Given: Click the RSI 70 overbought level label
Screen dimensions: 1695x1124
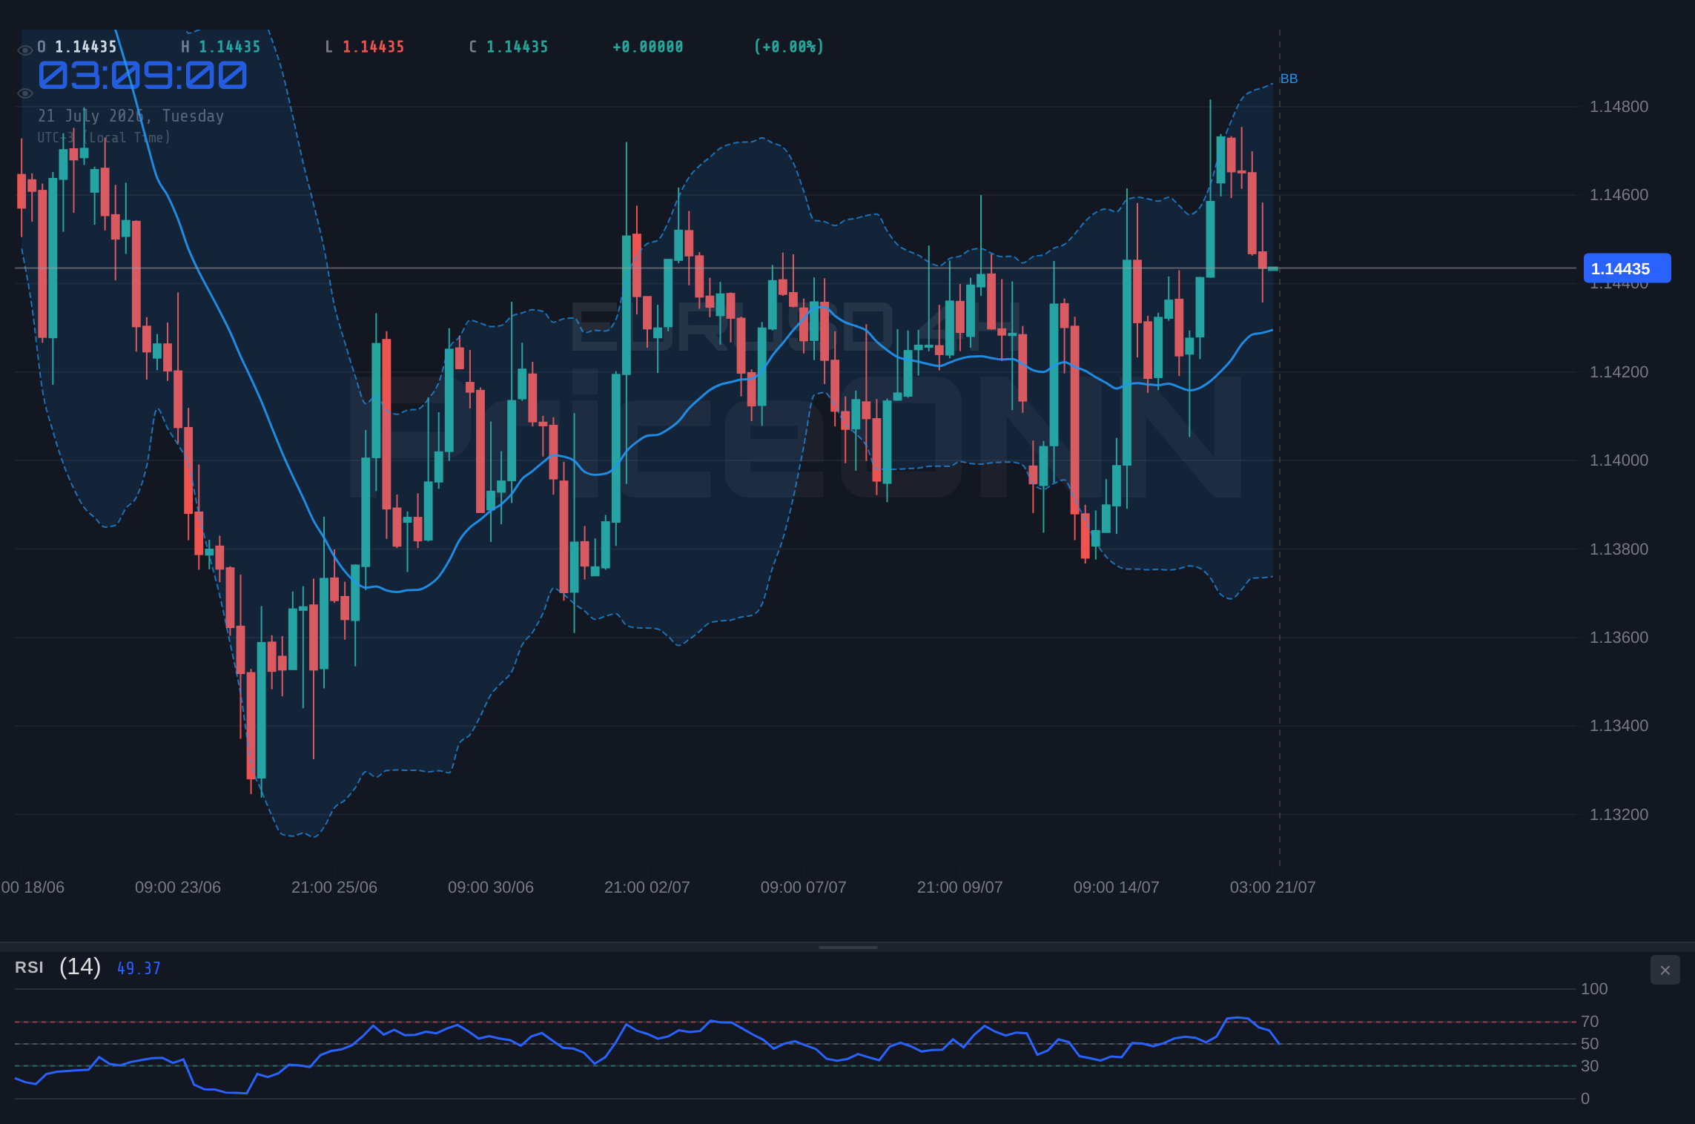Looking at the screenshot, I should [x=1590, y=1022].
